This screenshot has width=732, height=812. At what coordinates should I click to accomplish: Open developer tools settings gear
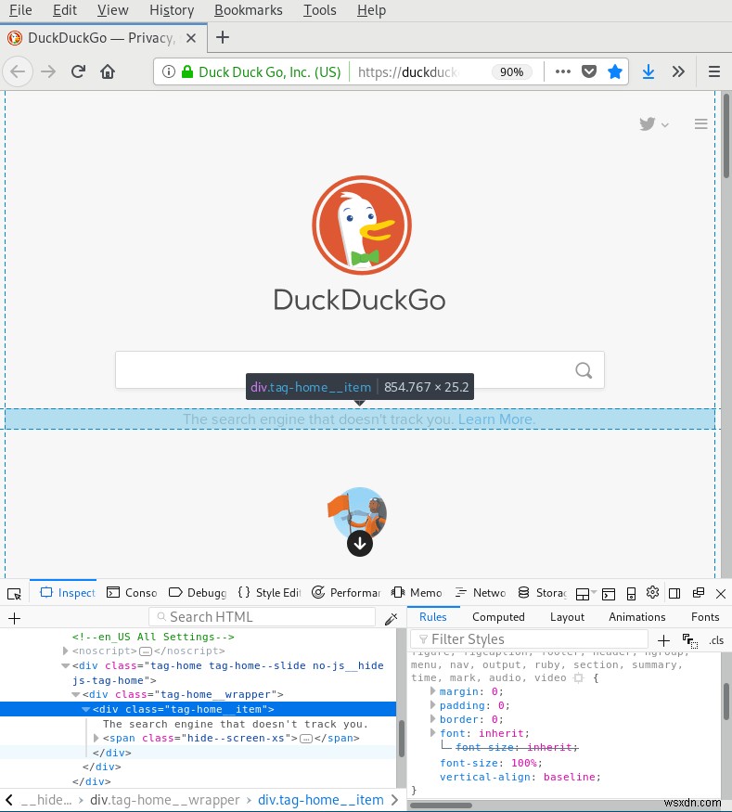pyautogui.click(x=653, y=592)
